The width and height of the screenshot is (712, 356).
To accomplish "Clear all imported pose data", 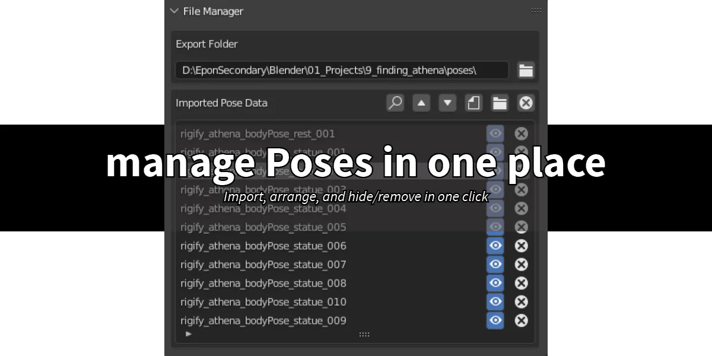I will [x=526, y=103].
